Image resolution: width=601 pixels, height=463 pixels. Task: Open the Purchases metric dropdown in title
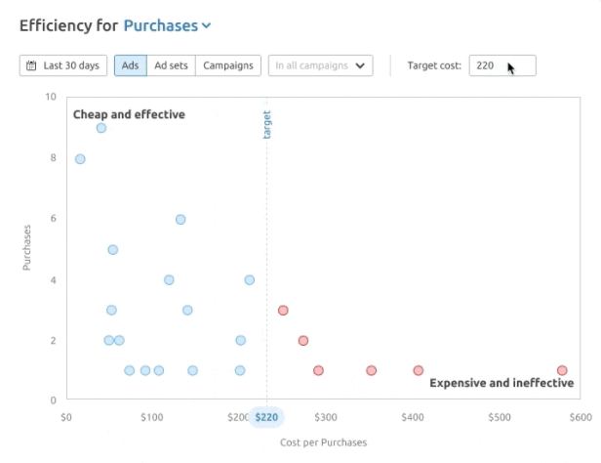[x=167, y=25]
